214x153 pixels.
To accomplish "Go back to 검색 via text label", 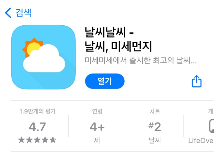I will (23, 13).
